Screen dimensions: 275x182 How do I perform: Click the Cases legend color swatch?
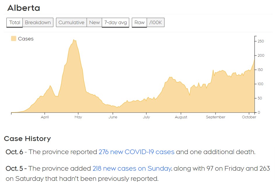(14, 39)
